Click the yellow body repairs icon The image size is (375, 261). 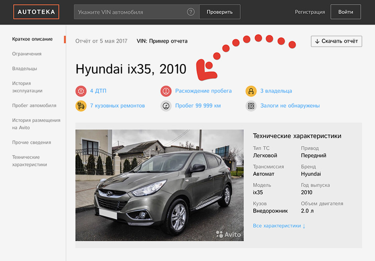81,106
